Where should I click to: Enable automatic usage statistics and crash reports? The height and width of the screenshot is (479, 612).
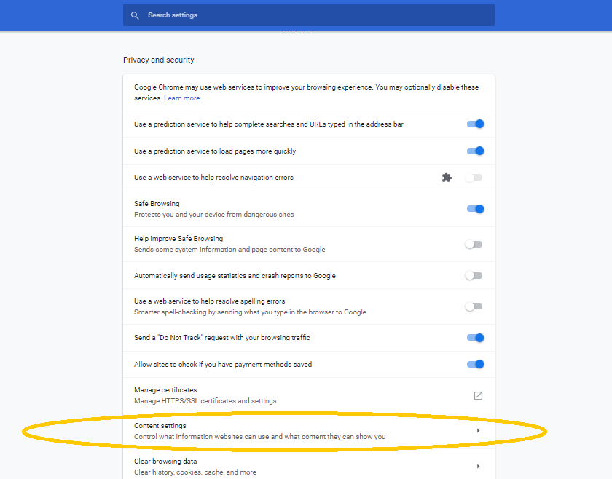click(474, 276)
